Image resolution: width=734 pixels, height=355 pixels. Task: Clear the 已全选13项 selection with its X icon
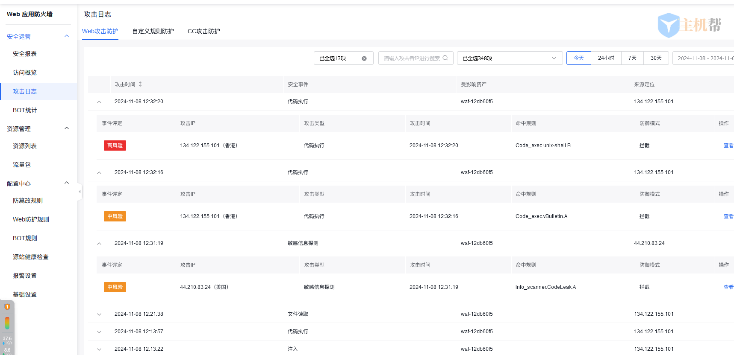(x=364, y=58)
